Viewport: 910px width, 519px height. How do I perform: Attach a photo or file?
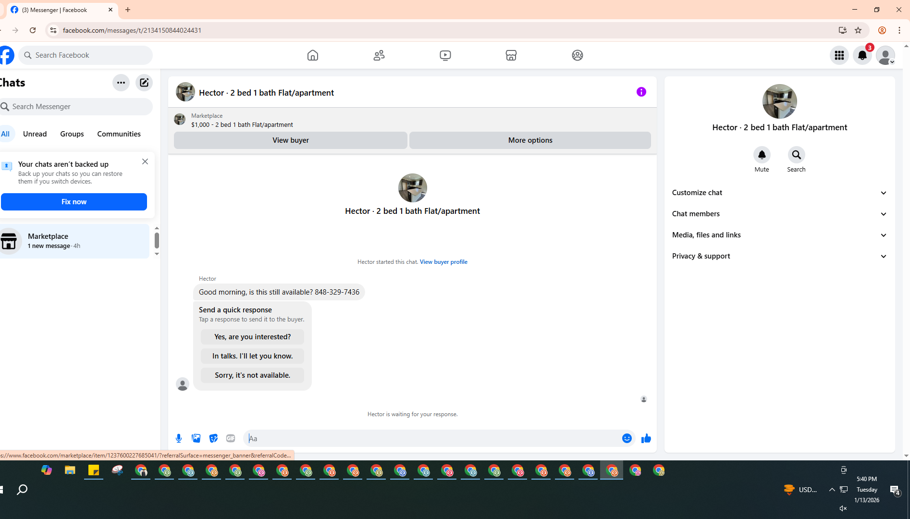click(x=196, y=438)
